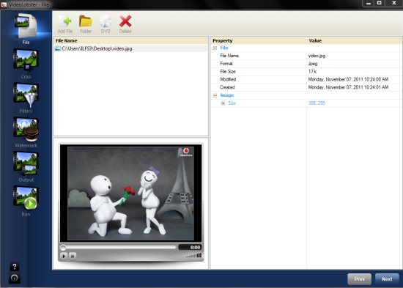
Task: Open the Filters step
Action: [26, 97]
